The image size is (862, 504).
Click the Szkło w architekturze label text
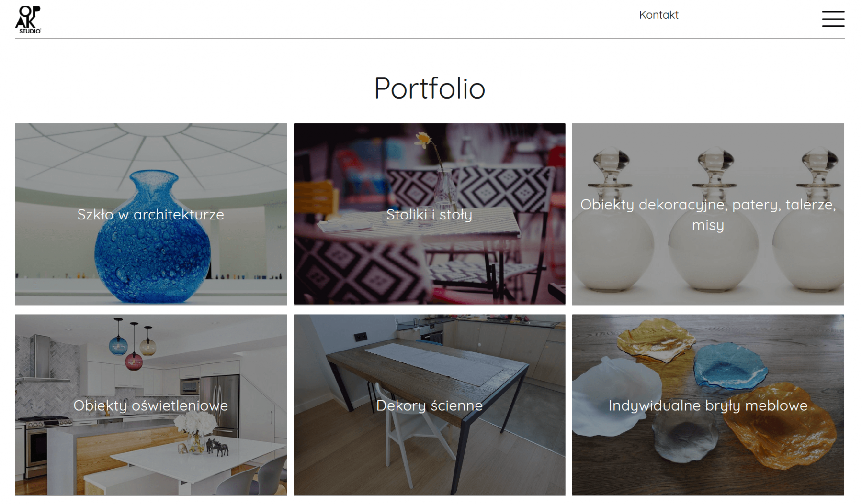151,215
